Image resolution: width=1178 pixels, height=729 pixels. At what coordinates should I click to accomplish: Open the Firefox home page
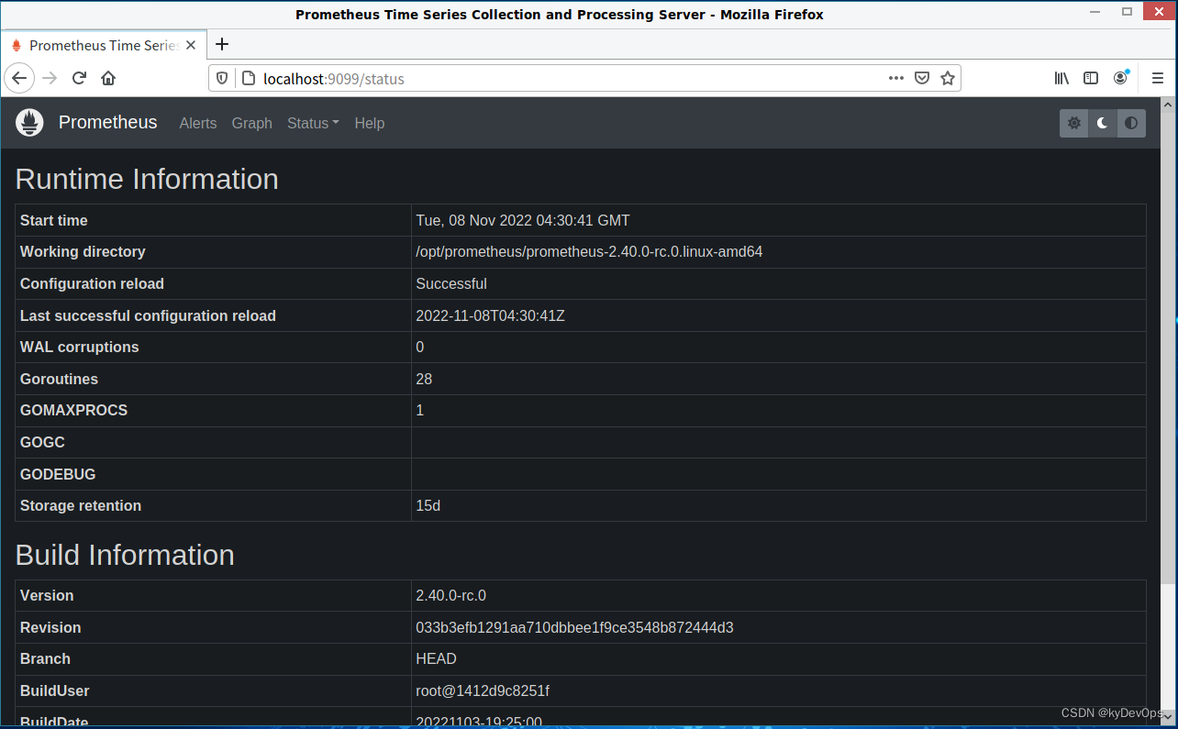click(108, 78)
